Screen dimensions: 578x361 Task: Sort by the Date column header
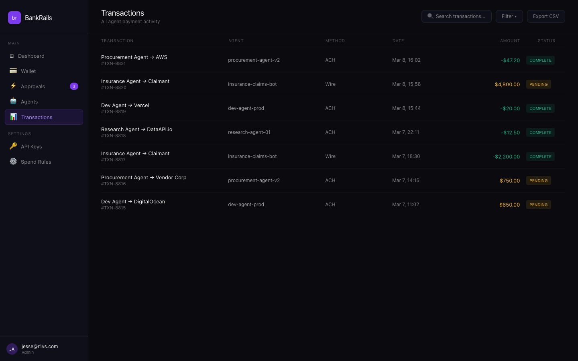click(x=398, y=41)
